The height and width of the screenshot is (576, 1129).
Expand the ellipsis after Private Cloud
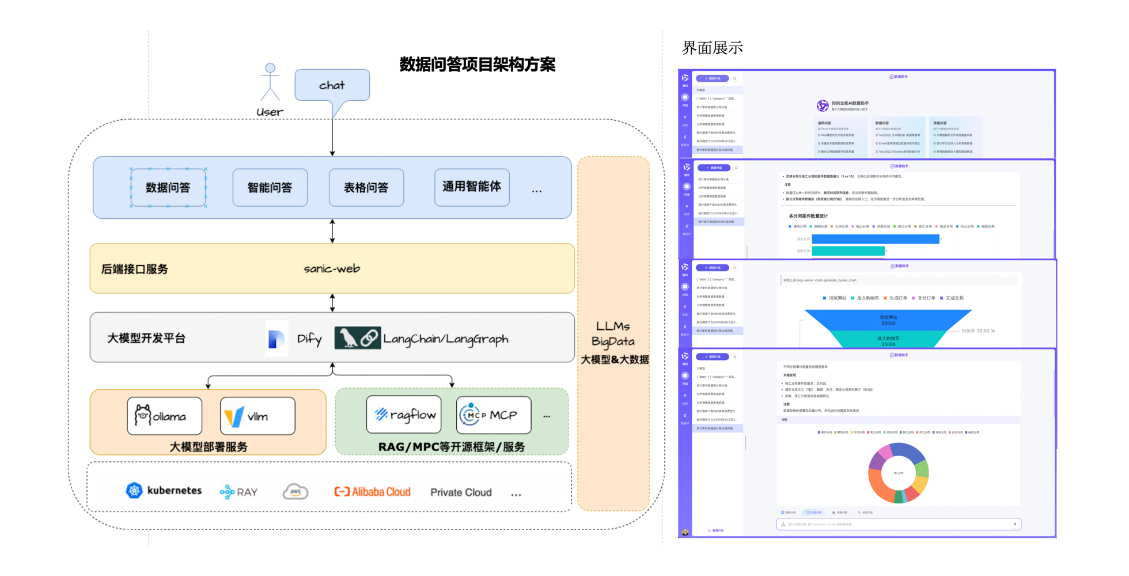click(x=516, y=494)
